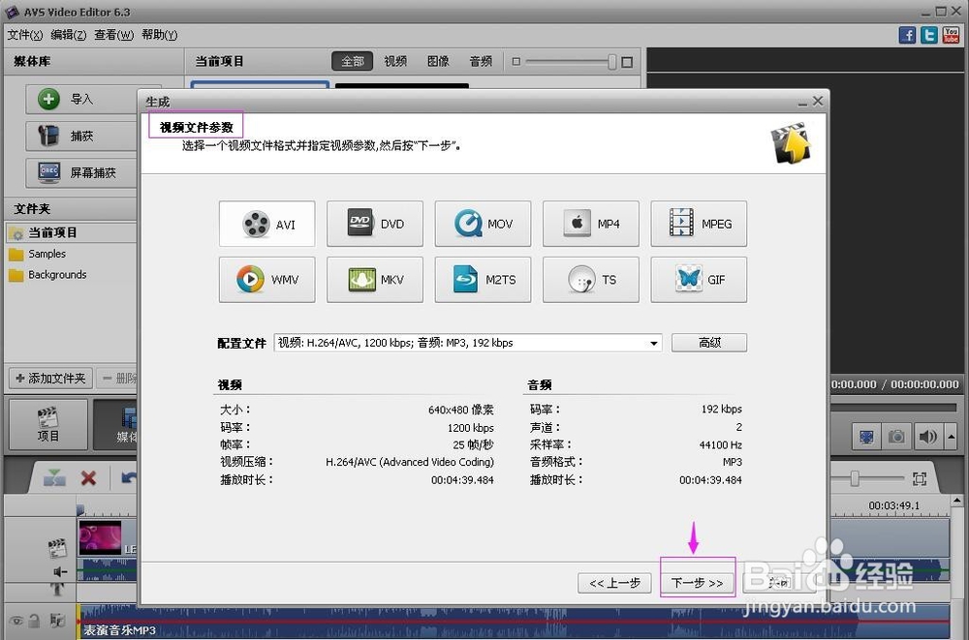Screen dimensions: 969x640
Task: Minimize the Generate dialog
Action: 802,102
